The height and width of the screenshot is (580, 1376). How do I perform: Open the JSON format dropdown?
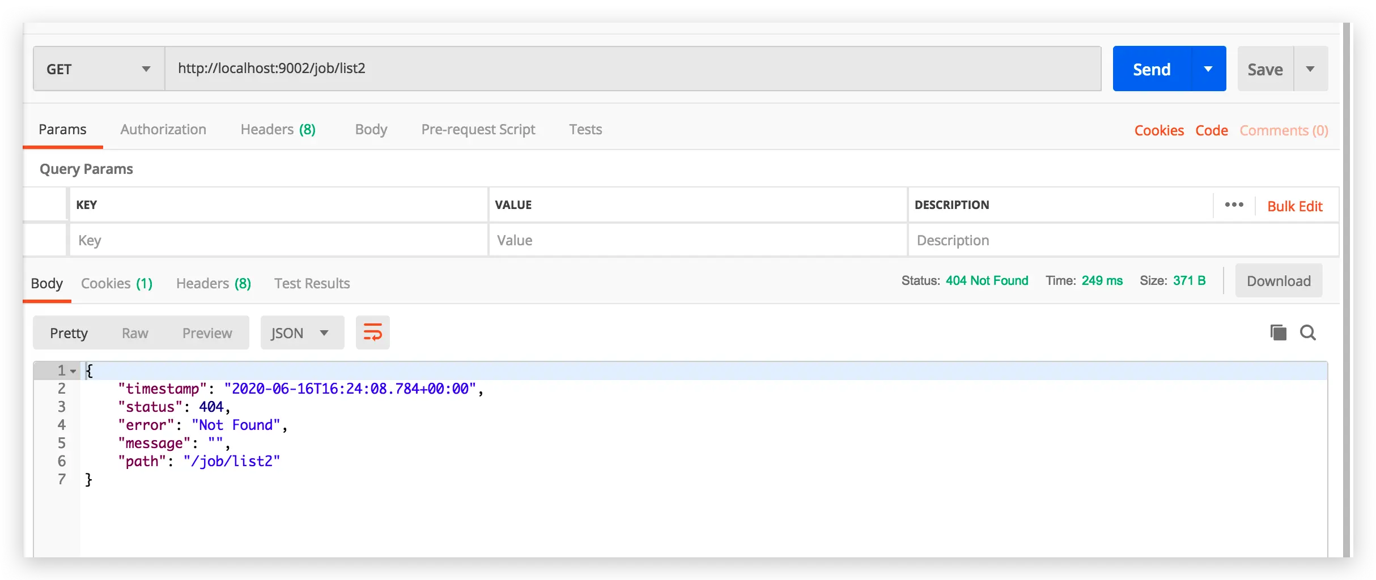[x=302, y=332]
